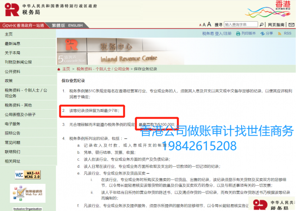Open 公开资料 in the sidebar
The width and height of the screenshot is (296, 211).
tap(28, 71)
